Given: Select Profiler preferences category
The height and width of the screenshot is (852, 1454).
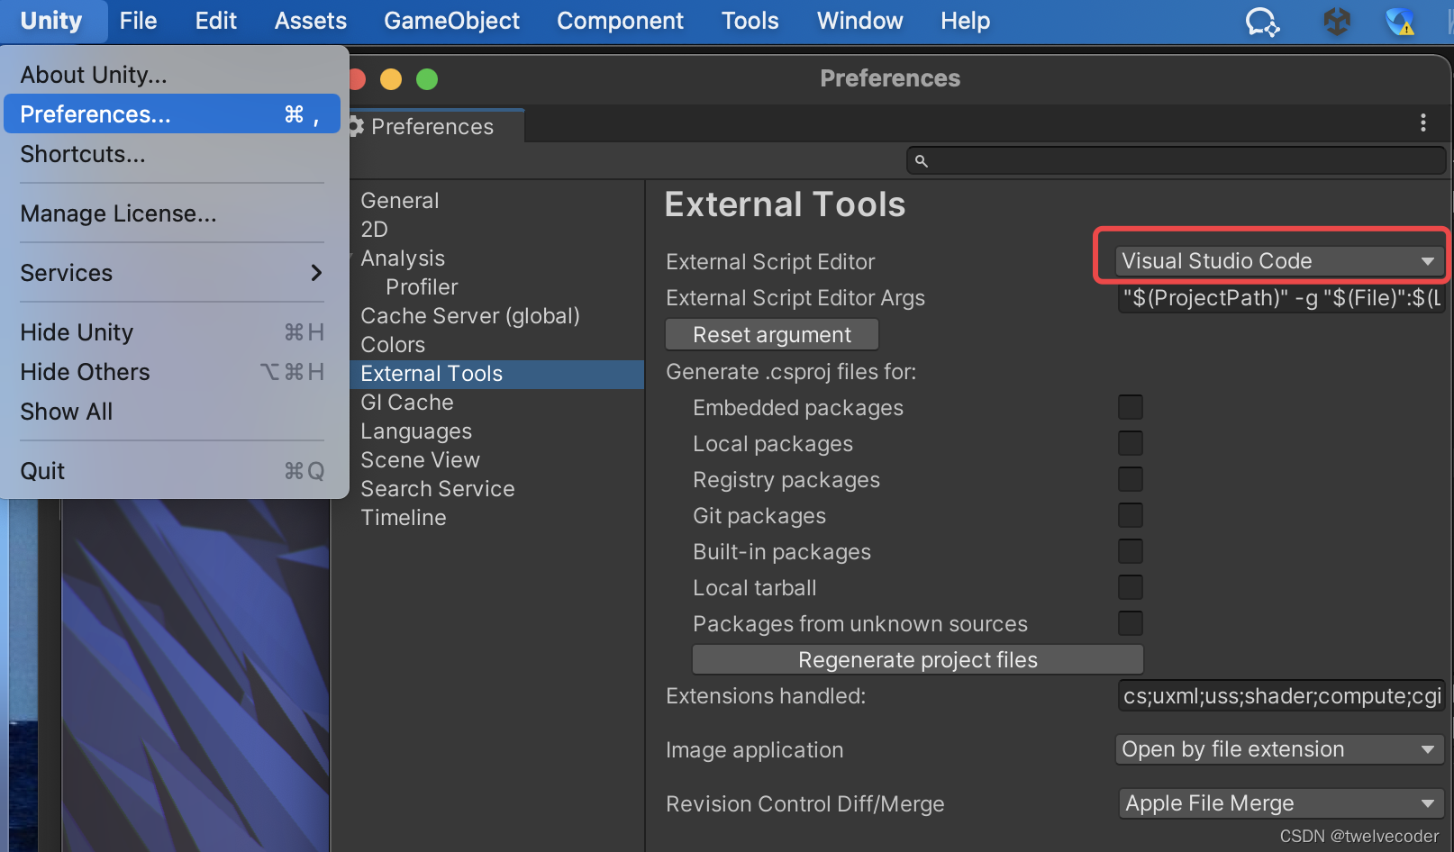Looking at the screenshot, I should [x=422, y=287].
